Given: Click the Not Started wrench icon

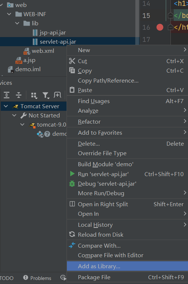Looking at the screenshot, I should click(x=23, y=115).
